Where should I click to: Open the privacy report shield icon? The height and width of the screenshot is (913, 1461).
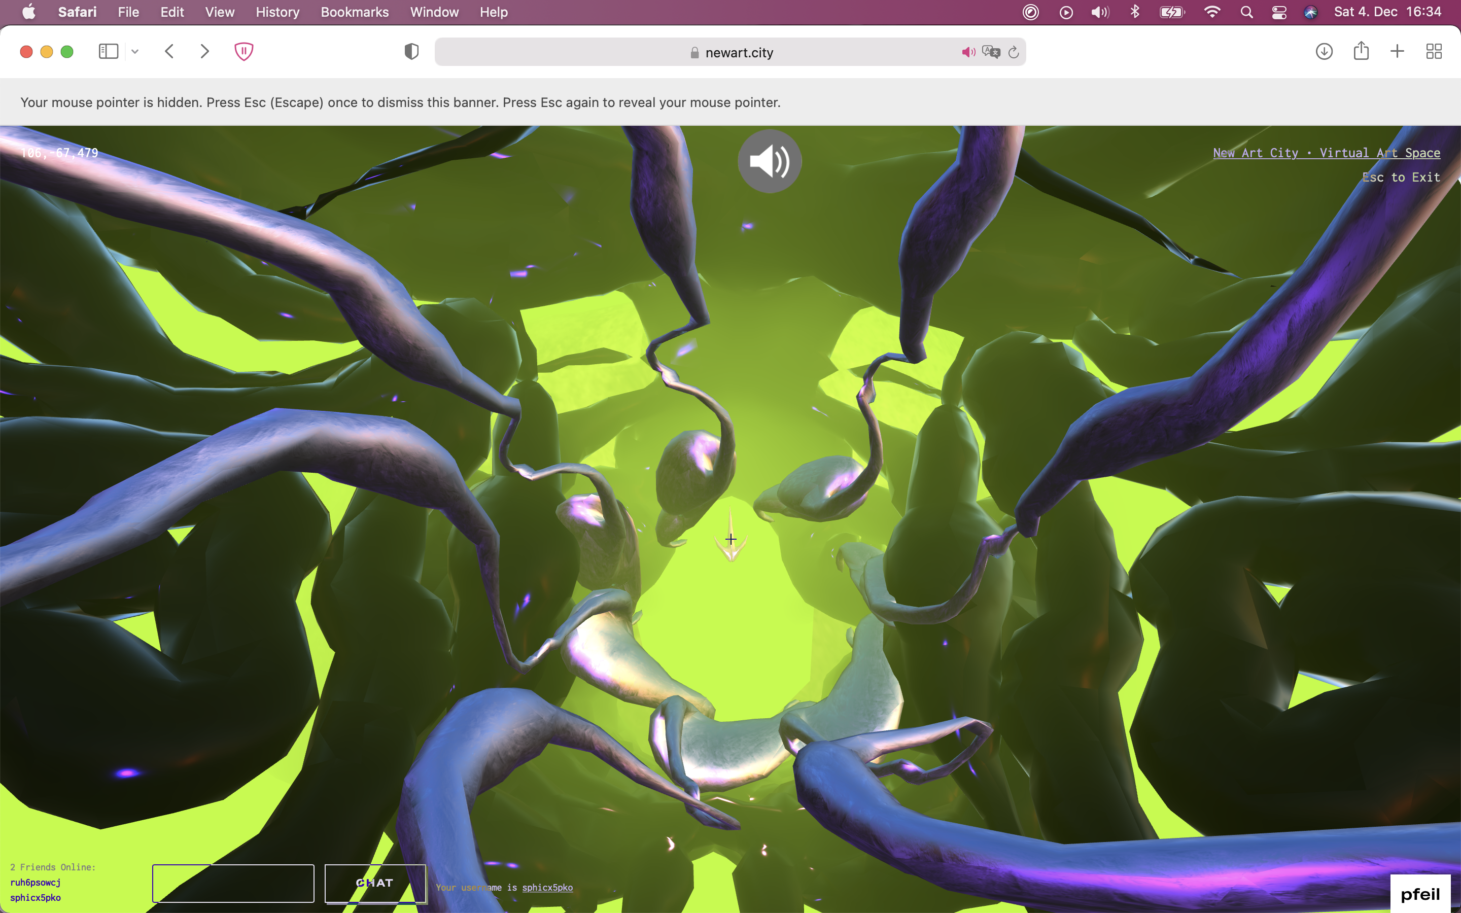click(x=412, y=51)
